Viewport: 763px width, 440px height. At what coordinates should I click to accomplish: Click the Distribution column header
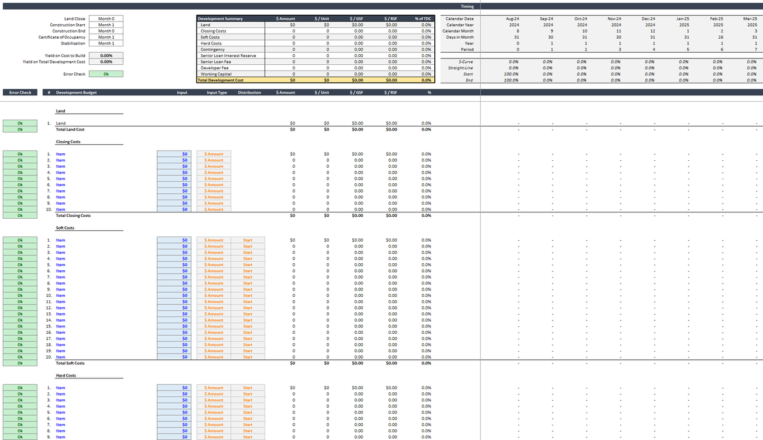249,93
